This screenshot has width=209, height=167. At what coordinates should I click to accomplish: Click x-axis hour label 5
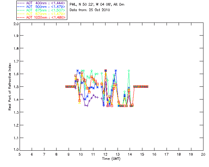[x=20, y=154]
